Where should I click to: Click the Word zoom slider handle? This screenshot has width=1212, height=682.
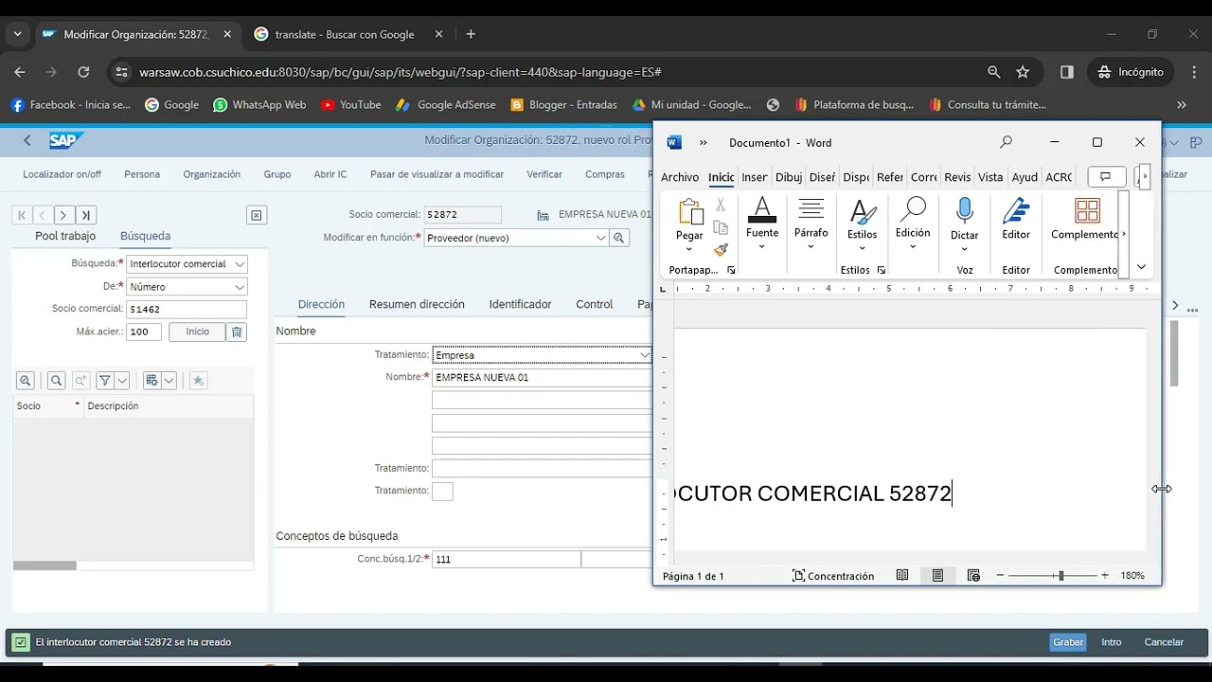click(1061, 576)
